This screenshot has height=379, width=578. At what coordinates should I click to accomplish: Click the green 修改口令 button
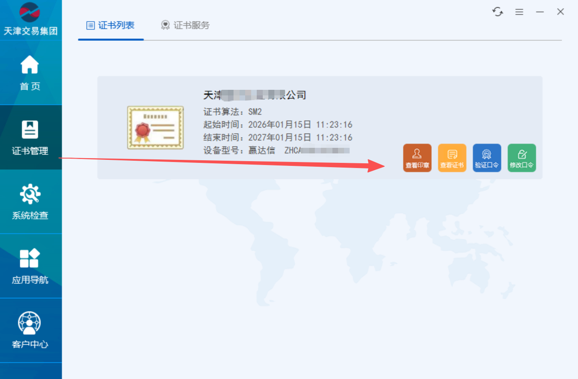[x=522, y=158]
